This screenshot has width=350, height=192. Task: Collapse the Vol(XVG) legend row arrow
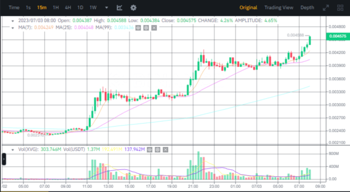click(13, 150)
